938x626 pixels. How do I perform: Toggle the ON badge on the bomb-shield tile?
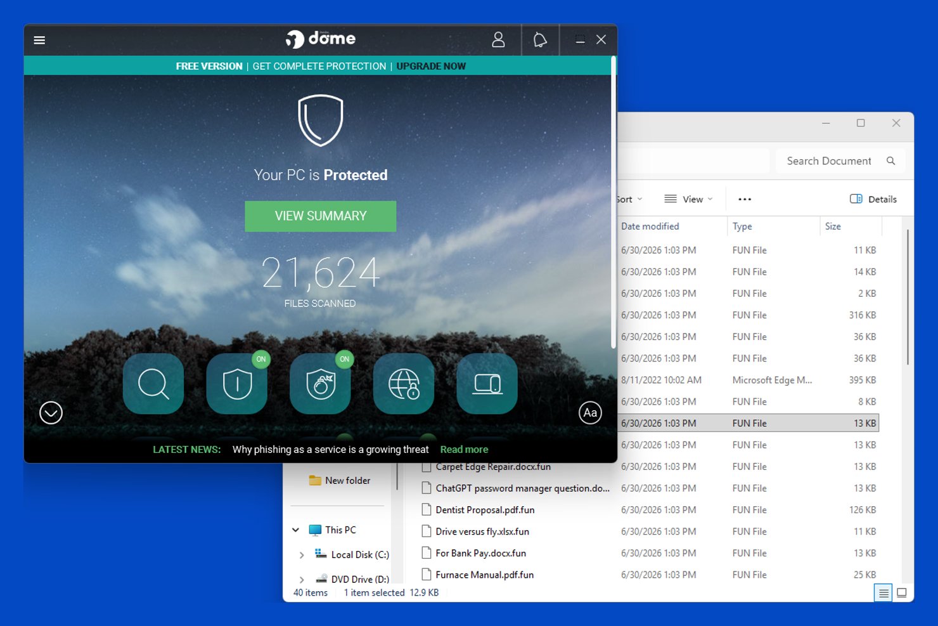pyautogui.click(x=344, y=359)
